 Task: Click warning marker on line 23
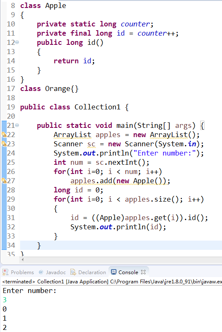point(4,144)
